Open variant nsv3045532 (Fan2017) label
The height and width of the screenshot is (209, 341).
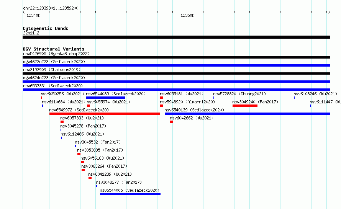[98, 142]
